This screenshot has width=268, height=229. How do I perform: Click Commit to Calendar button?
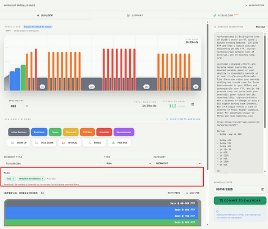coord(240,200)
